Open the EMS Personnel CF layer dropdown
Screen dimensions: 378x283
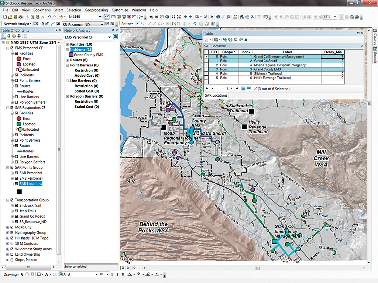[x=109, y=37]
